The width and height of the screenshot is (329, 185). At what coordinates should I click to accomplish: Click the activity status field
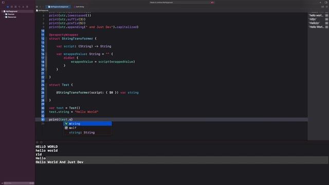click(181, 3)
